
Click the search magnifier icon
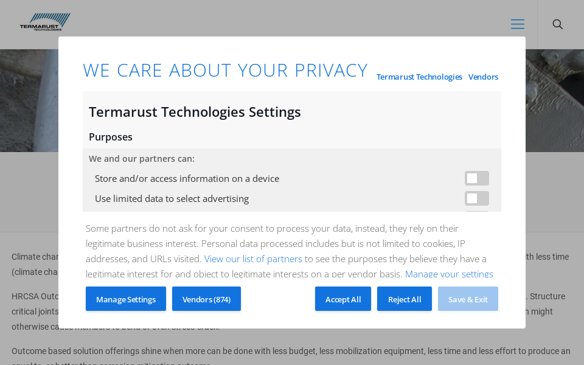557,24
